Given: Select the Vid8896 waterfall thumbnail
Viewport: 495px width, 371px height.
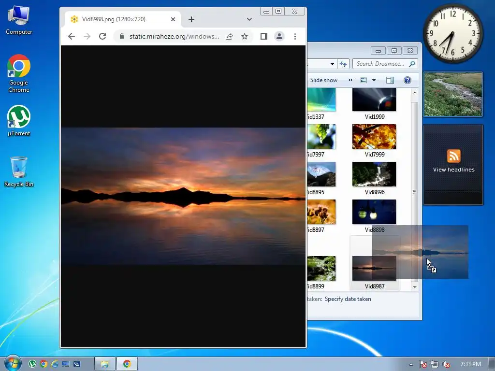Looking at the screenshot, I should (x=374, y=174).
